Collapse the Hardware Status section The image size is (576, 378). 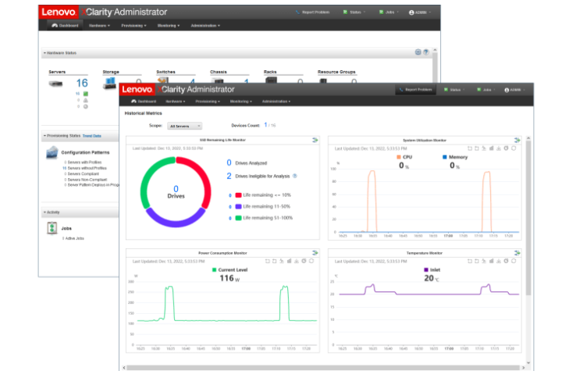[44, 53]
